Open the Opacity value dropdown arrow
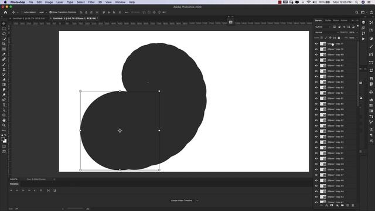 tap(357, 32)
